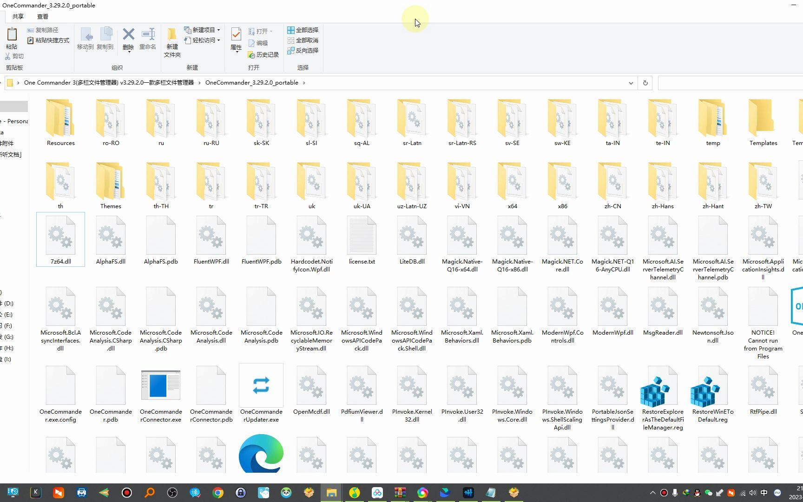
Task: Click 全部选择 (Select all)
Action: coord(303,30)
